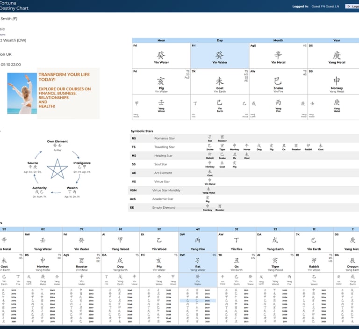Click the Rat branch in the age 42 pillar

(x=198, y=261)
